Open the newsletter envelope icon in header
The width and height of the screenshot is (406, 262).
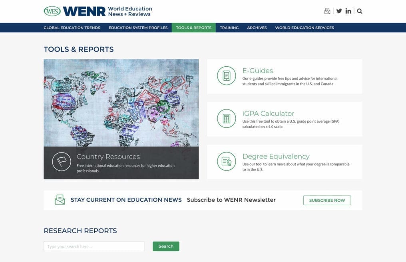pos(327,11)
